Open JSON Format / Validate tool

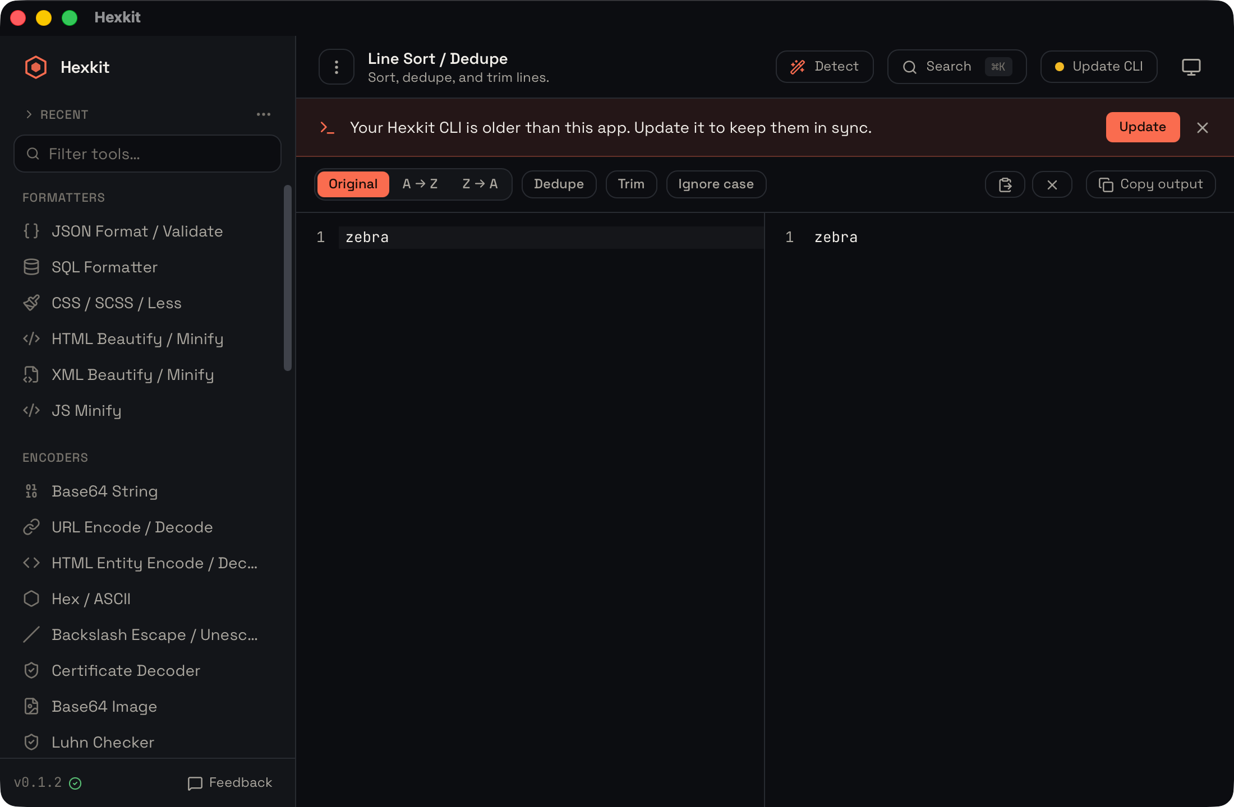click(x=149, y=231)
